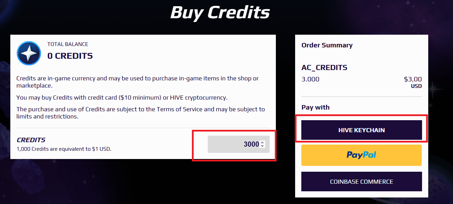Click the 1,000 Credits equivalence note
The height and width of the screenshot is (204, 453).
[x=64, y=149]
